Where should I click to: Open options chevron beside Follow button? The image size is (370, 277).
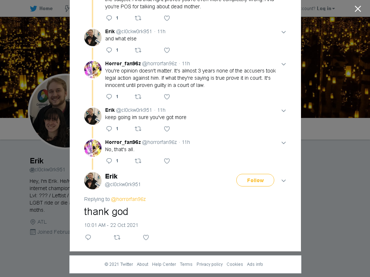284,181
